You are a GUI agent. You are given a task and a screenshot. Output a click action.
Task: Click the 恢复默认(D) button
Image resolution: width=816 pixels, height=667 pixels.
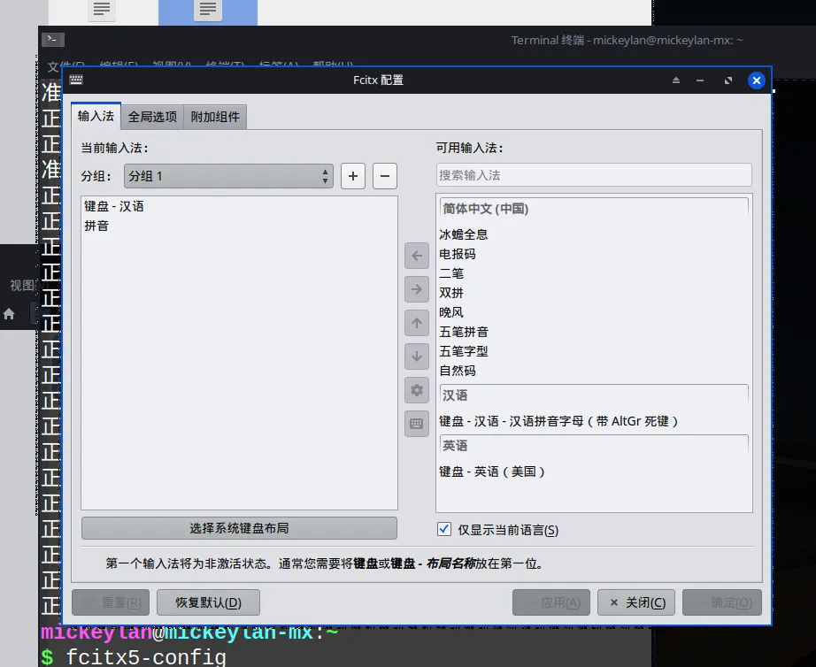tap(208, 602)
